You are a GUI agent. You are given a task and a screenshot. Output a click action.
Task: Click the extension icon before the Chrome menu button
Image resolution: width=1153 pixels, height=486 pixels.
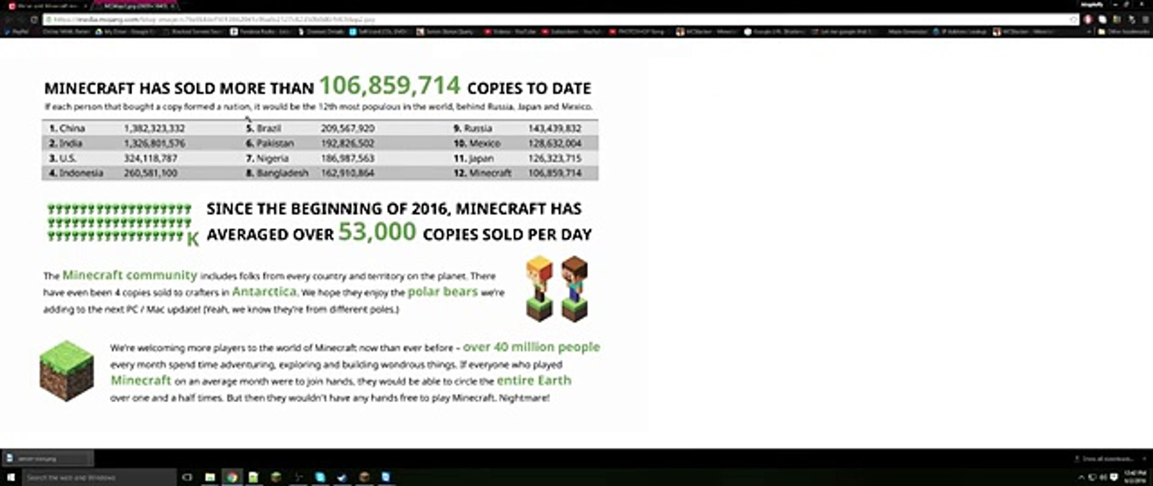(1132, 19)
